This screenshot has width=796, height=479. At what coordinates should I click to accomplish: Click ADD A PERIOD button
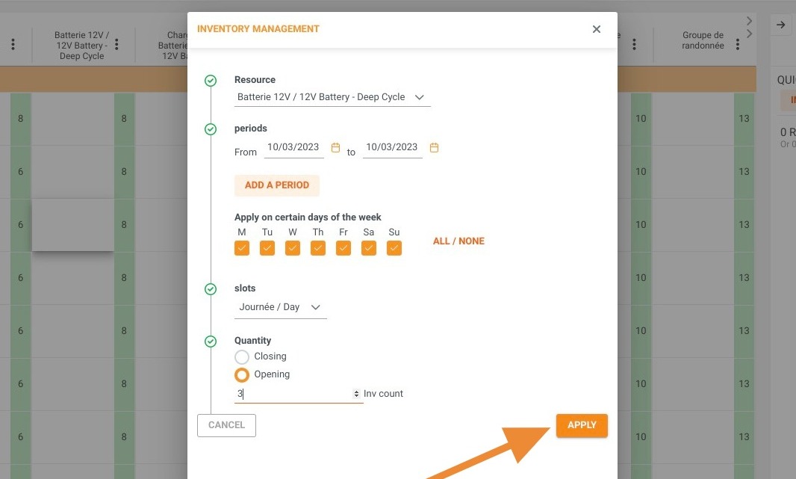coord(277,185)
